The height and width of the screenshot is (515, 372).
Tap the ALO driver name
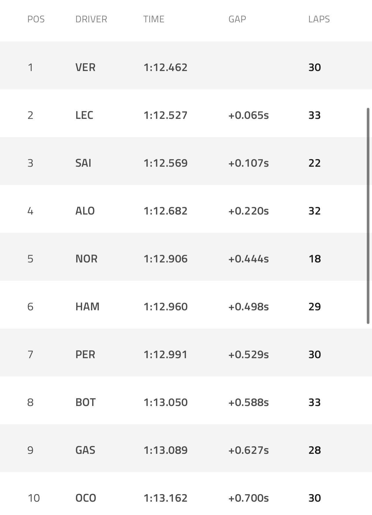85,211
